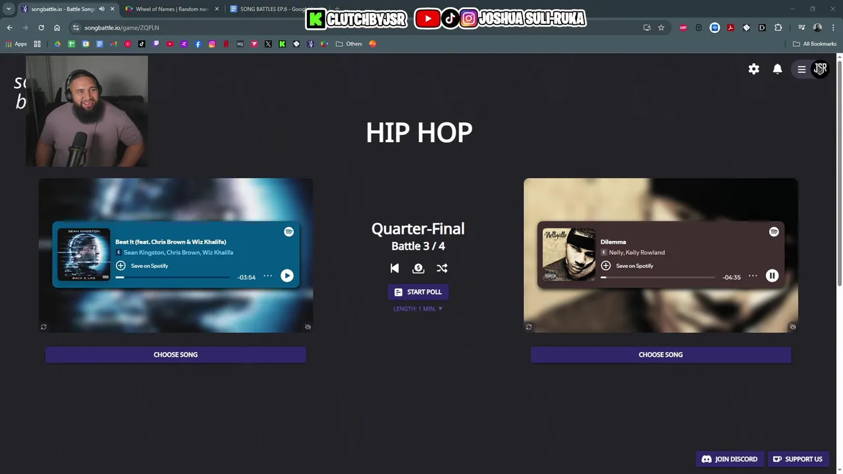This screenshot has height=474, width=843.
Task: Click the Dilemma track title
Action: [x=613, y=242]
